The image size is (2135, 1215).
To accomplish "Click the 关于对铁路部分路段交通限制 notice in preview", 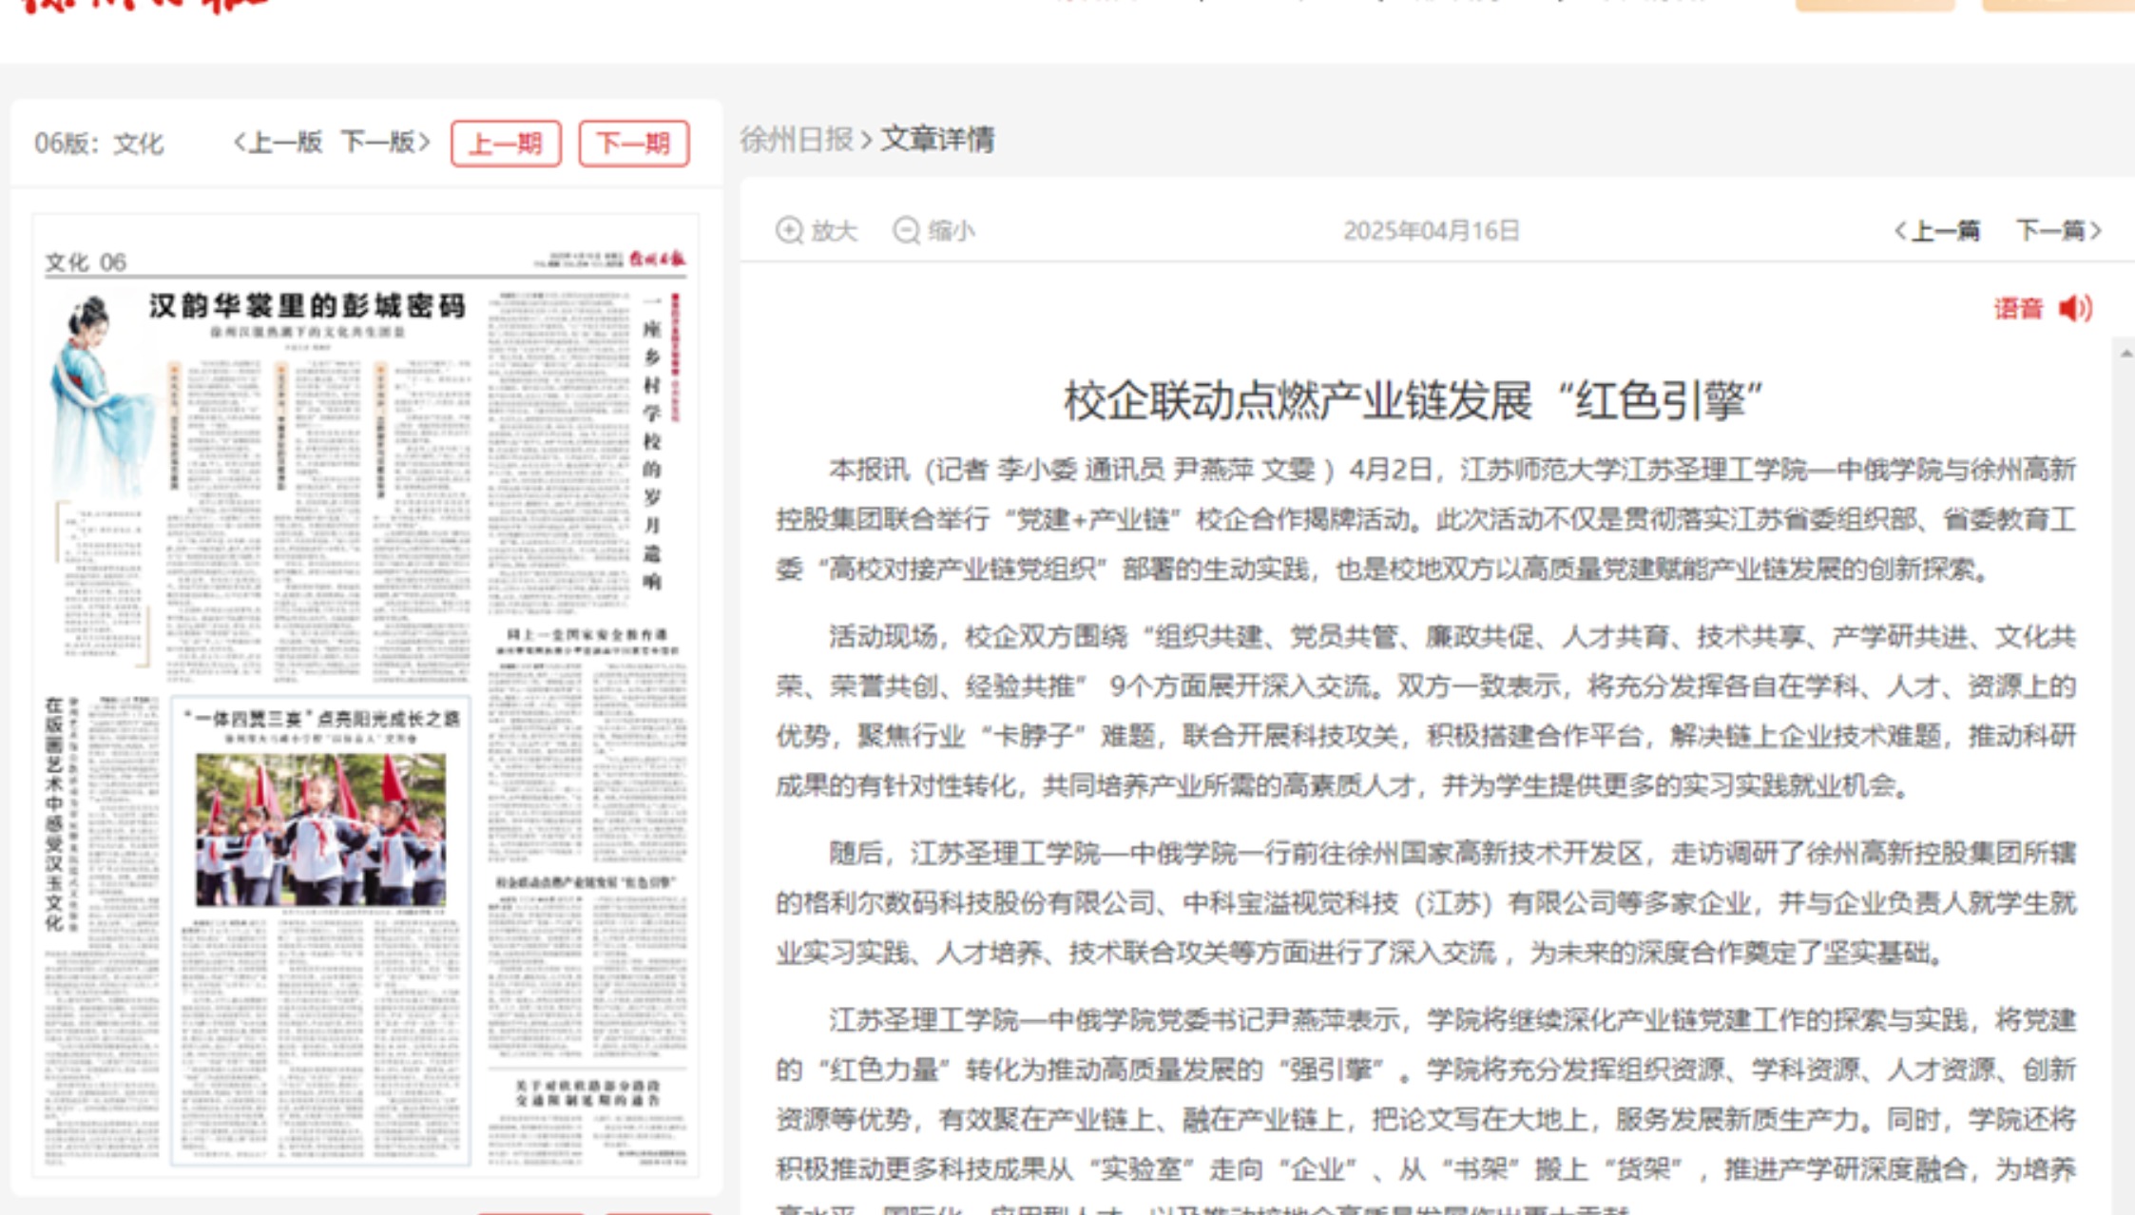I will [x=587, y=1092].
